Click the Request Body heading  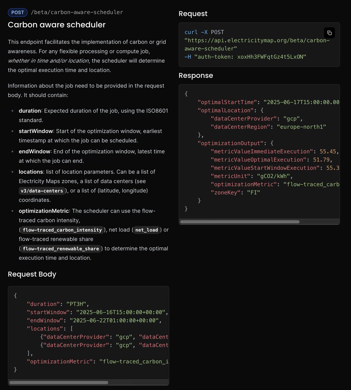coord(32,274)
